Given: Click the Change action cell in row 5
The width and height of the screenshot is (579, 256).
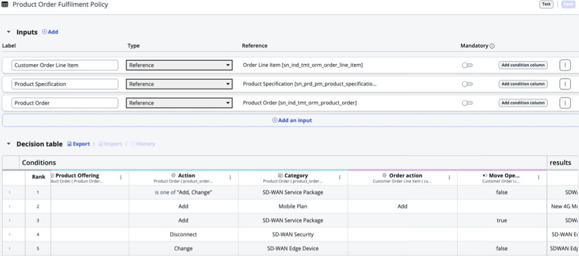Looking at the screenshot, I should (184, 248).
